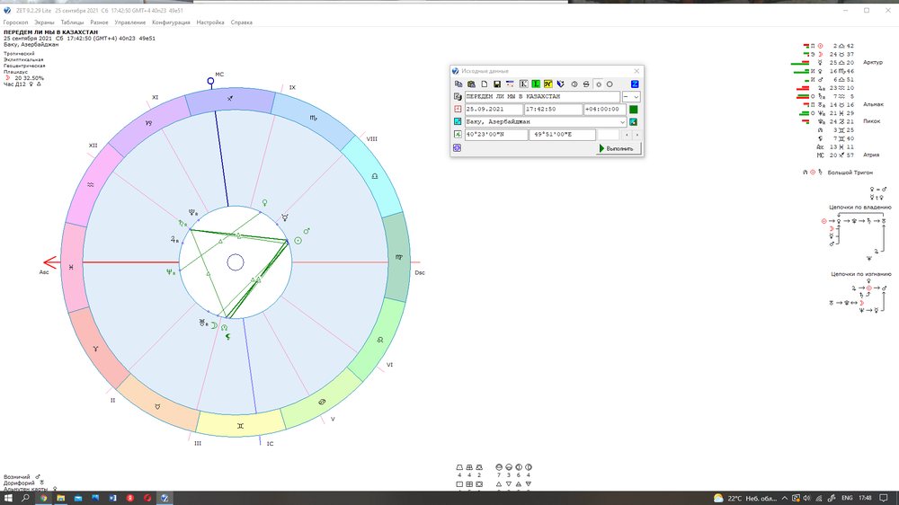Click the Цепочки по изгнанию heading
Image resolution: width=899 pixels, height=505 pixels.
point(861,274)
